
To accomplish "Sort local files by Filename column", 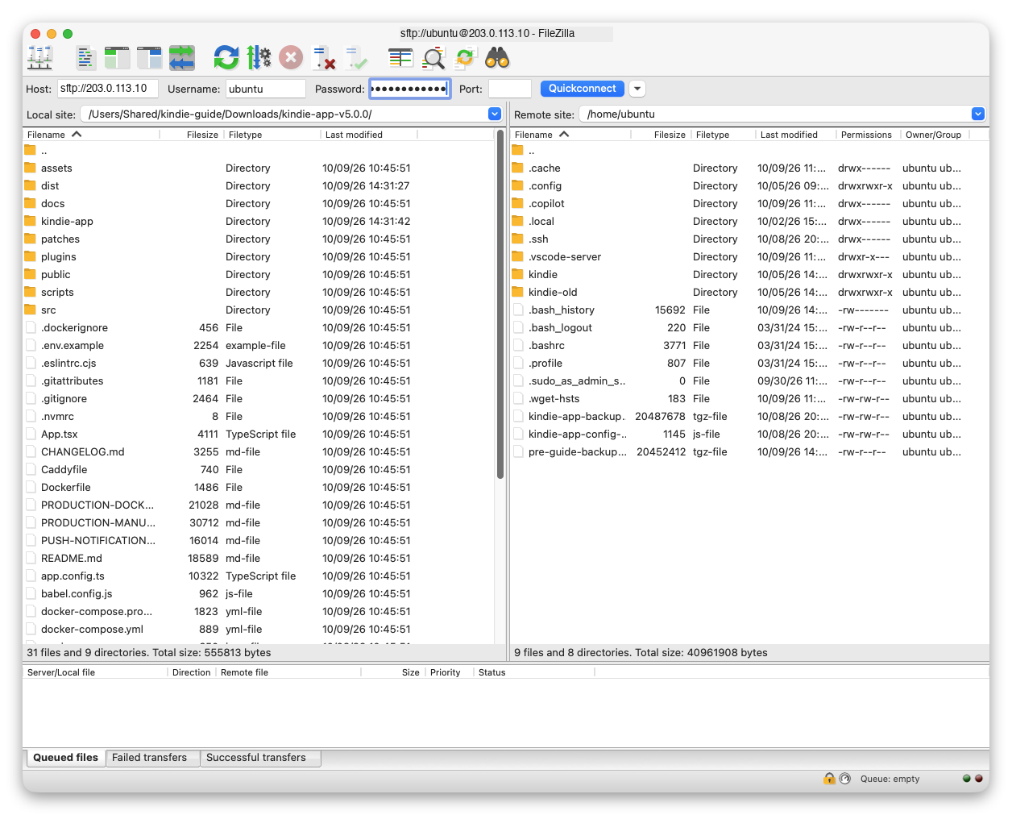I will 91,135.
